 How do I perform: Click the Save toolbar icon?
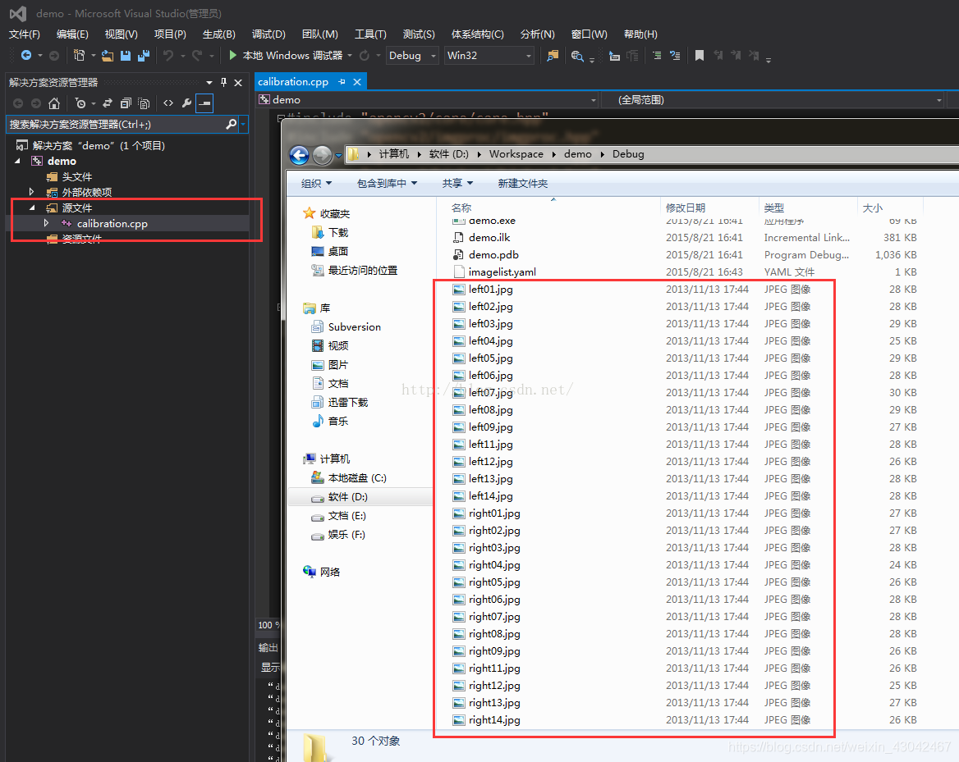tap(126, 56)
